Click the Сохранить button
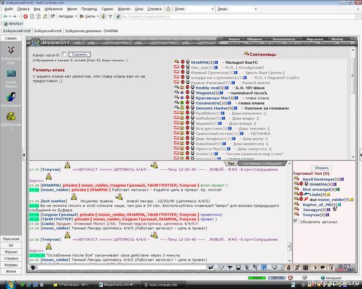Viewport: 362px width, 289px height. [x=80, y=54]
